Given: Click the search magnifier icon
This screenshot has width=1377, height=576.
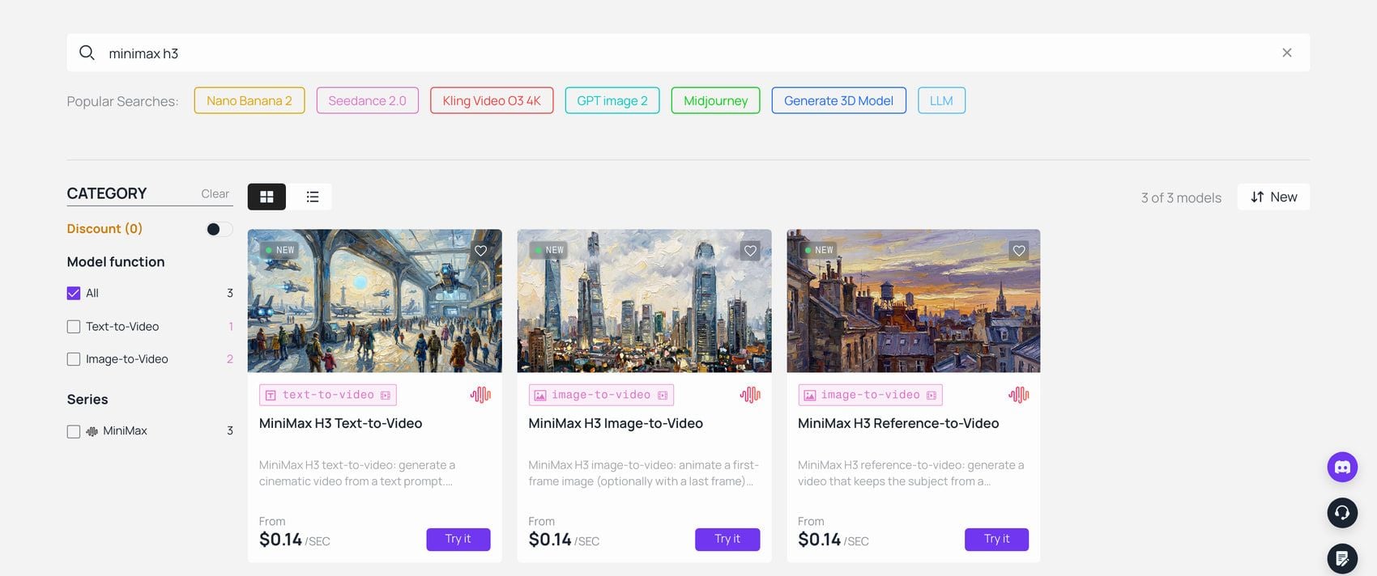Looking at the screenshot, I should point(87,53).
